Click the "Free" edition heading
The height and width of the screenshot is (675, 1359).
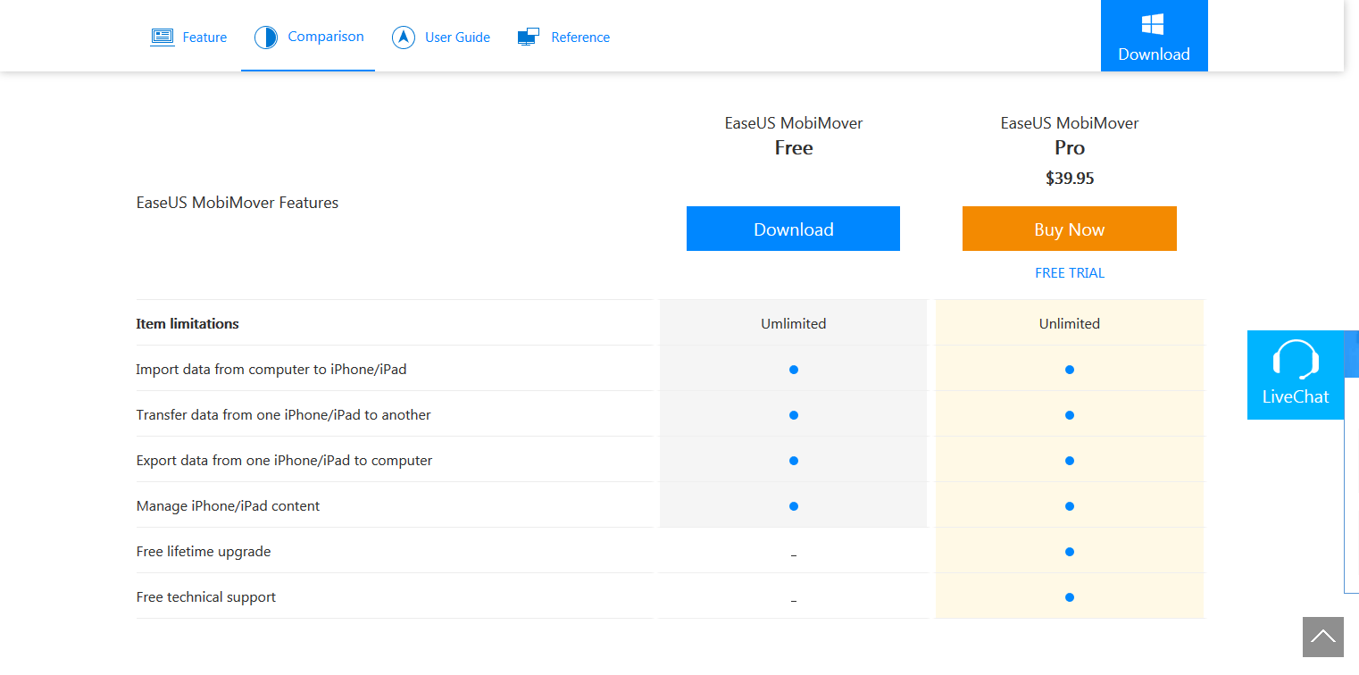794,148
